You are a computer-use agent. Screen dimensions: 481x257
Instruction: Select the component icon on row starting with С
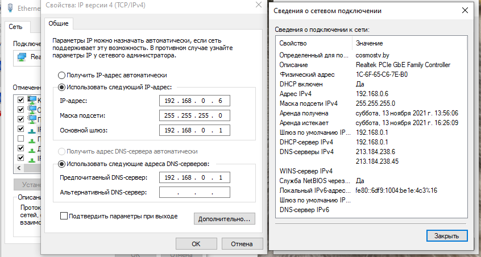pos(32,109)
